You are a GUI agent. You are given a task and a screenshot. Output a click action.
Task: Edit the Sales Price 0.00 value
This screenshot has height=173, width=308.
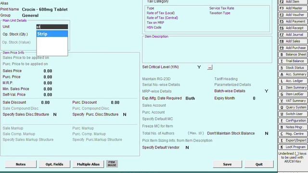tap(48, 71)
